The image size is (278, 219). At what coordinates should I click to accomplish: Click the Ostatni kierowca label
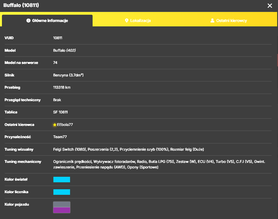[x=19, y=125]
